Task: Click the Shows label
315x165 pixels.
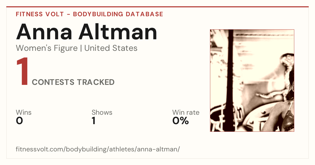Action: pos(102,112)
